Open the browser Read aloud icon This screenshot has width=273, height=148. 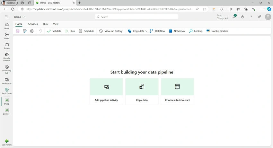coord(197,9)
